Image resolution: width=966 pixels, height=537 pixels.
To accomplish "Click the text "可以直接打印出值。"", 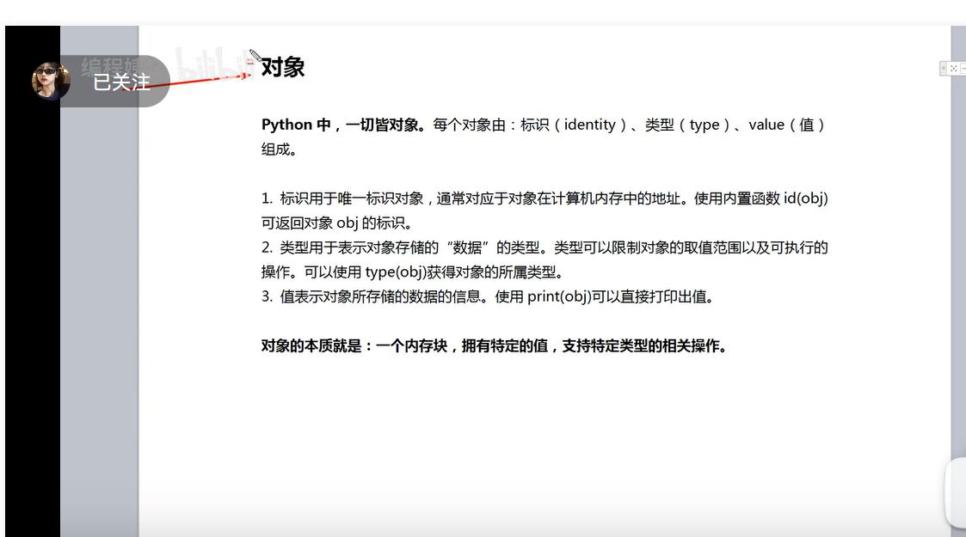I will coord(652,297).
